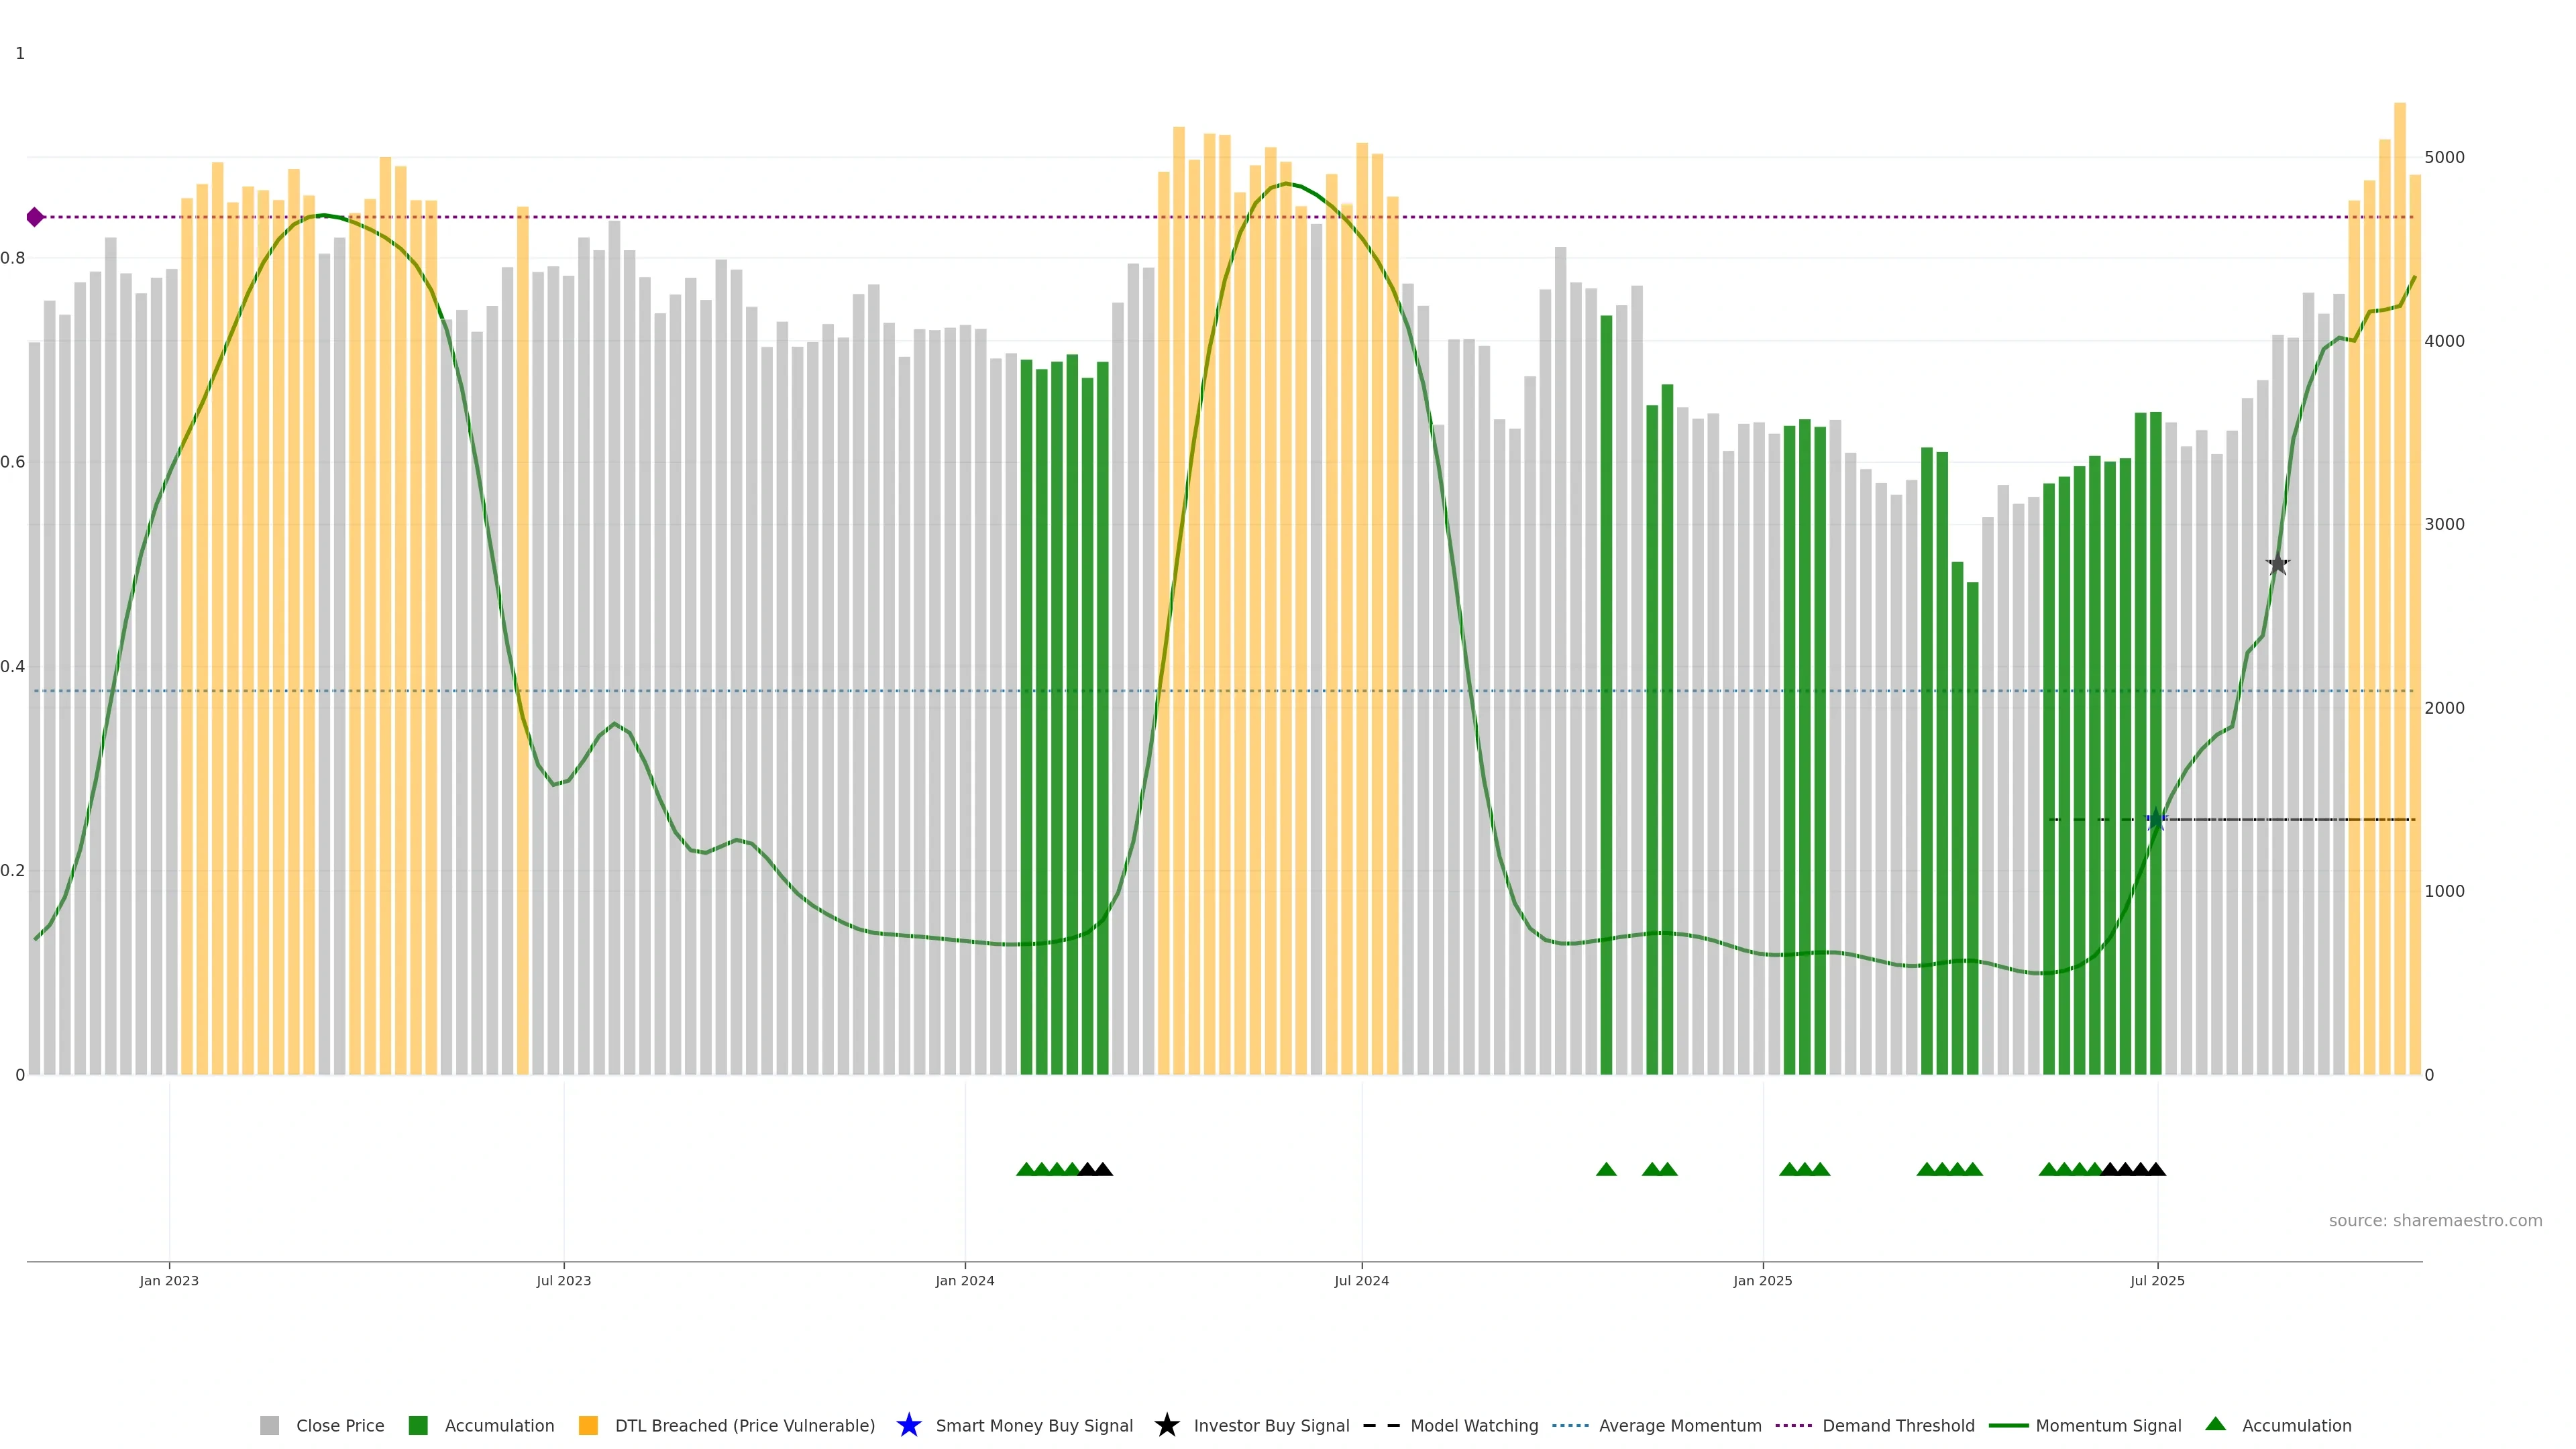The image size is (2576, 1449).
Task: Click the purple diamond Demand Threshold marker
Action: coord(35,217)
